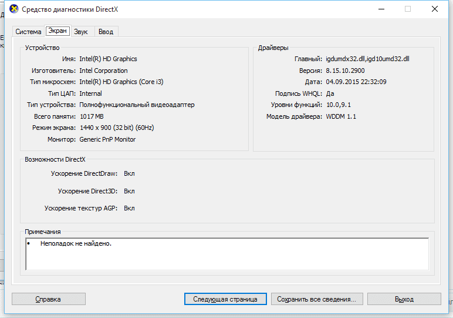453x318 pixels.
Task: Select DAC type value 'Internal'
Action: [90, 93]
